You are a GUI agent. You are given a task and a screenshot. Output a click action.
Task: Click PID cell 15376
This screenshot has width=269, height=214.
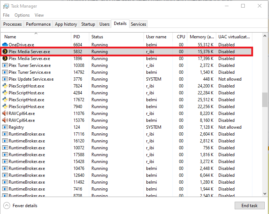coord(79,120)
